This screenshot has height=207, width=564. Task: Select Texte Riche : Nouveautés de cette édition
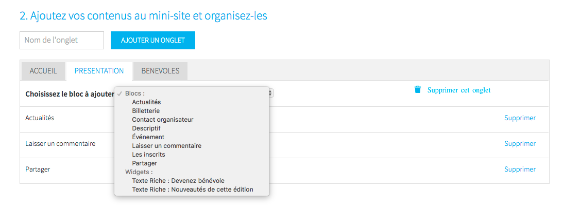pos(192,189)
